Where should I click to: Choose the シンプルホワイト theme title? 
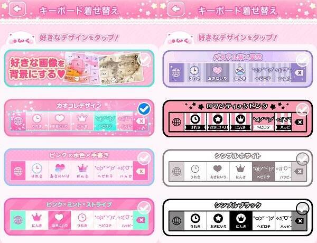click(x=238, y=156)
